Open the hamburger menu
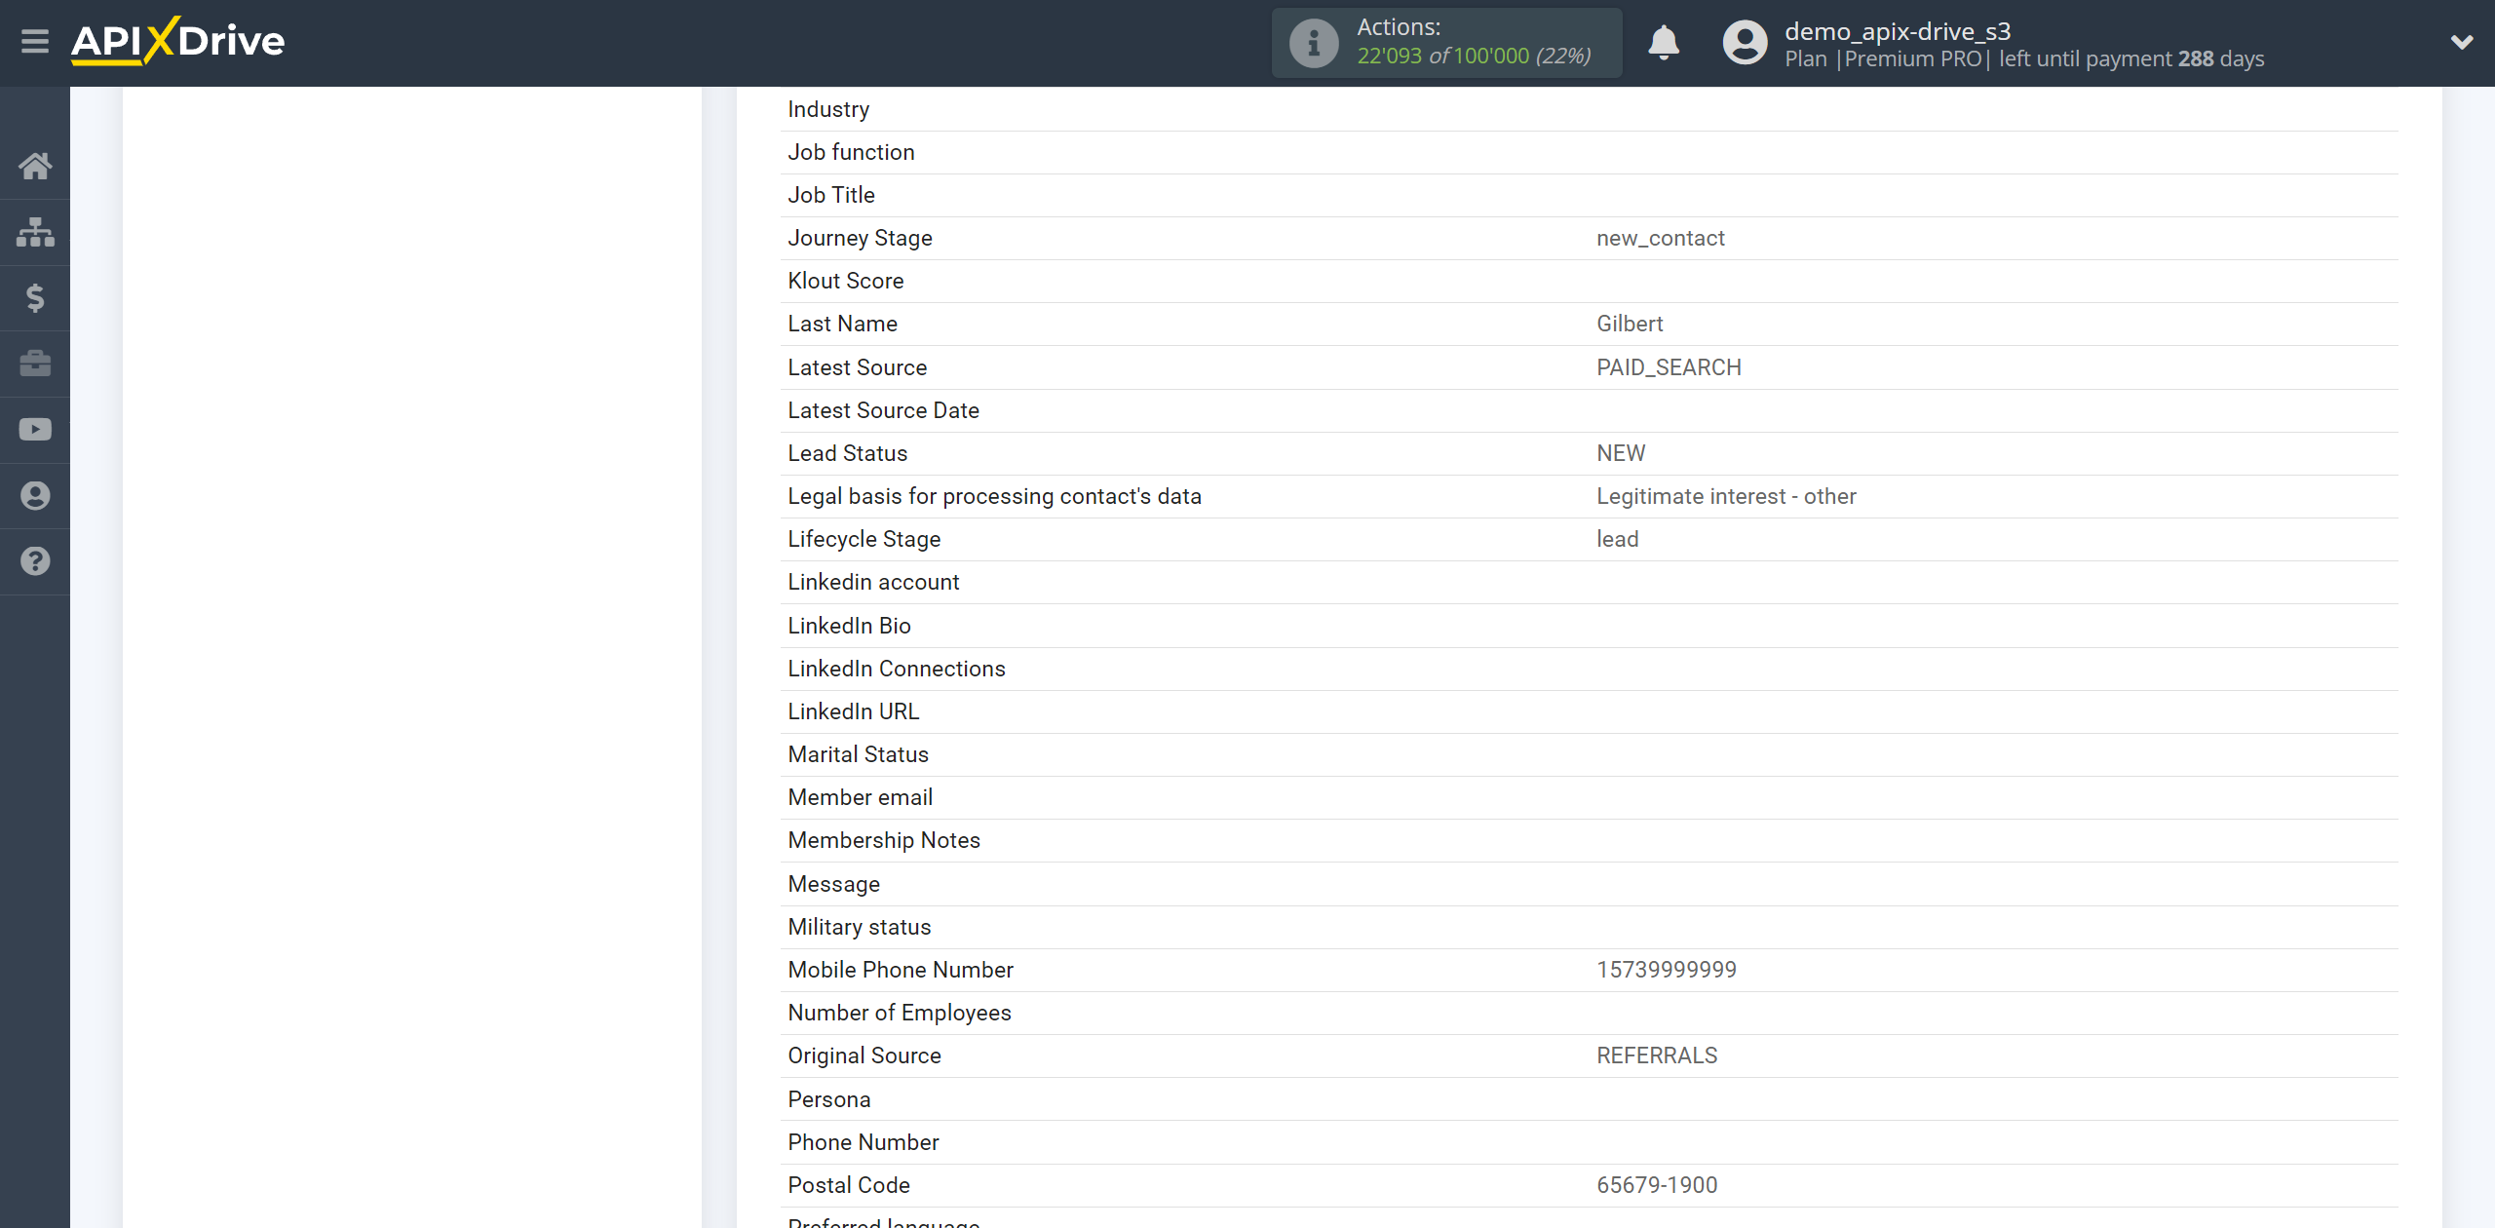This screenshot has height=1228, width=2495. [x=35, y=42]
